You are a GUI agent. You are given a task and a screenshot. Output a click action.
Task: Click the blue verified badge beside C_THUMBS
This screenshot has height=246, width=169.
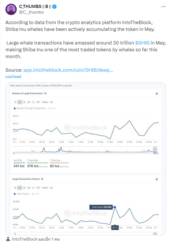[55, 7]
